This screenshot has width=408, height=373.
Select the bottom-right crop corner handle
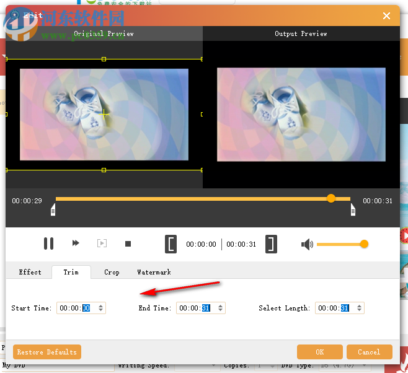[x=202, y=170]
